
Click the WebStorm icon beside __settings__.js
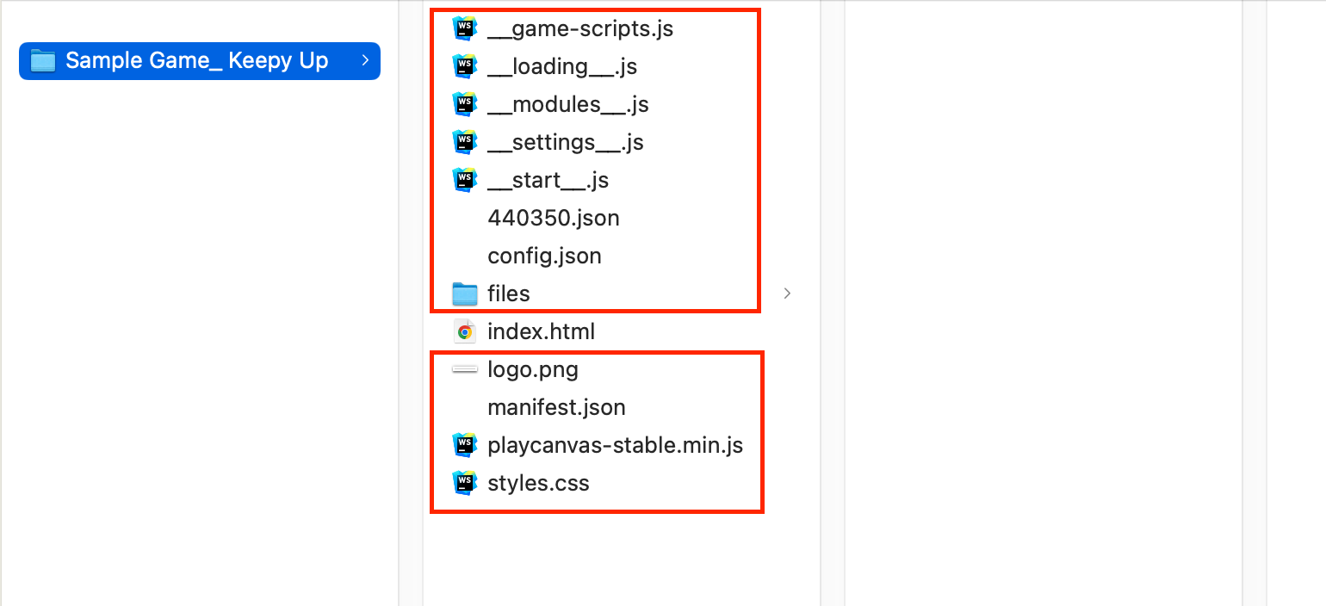(465, 142)
